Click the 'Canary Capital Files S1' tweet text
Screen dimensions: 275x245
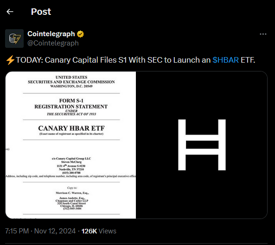pyautogui.click(x=86, y=60)
